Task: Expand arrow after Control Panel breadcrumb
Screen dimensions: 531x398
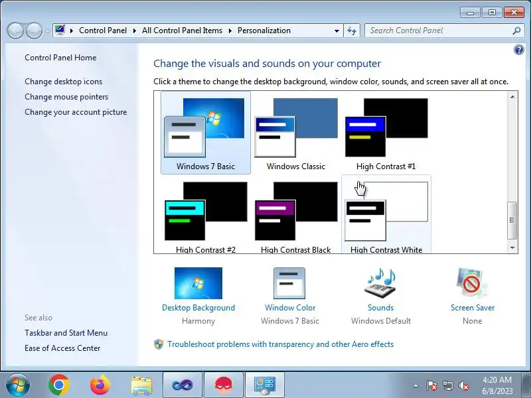Action: (x=135, y=31)
